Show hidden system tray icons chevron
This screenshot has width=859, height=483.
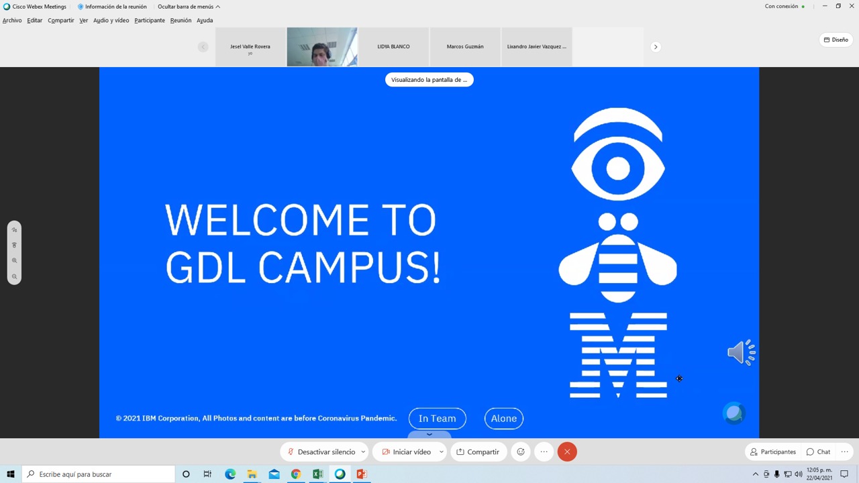(x=756, y=474)
